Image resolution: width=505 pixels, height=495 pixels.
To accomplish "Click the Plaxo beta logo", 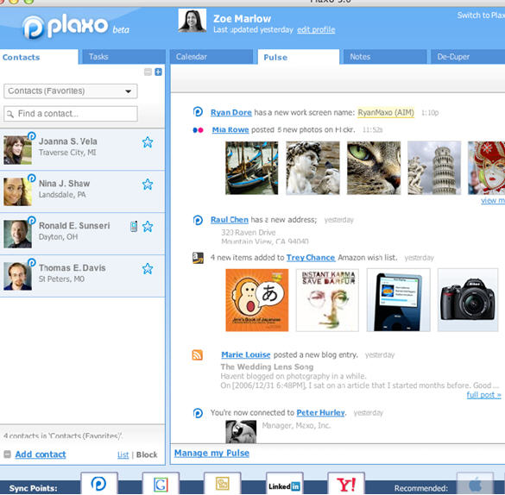I will 76,27.
